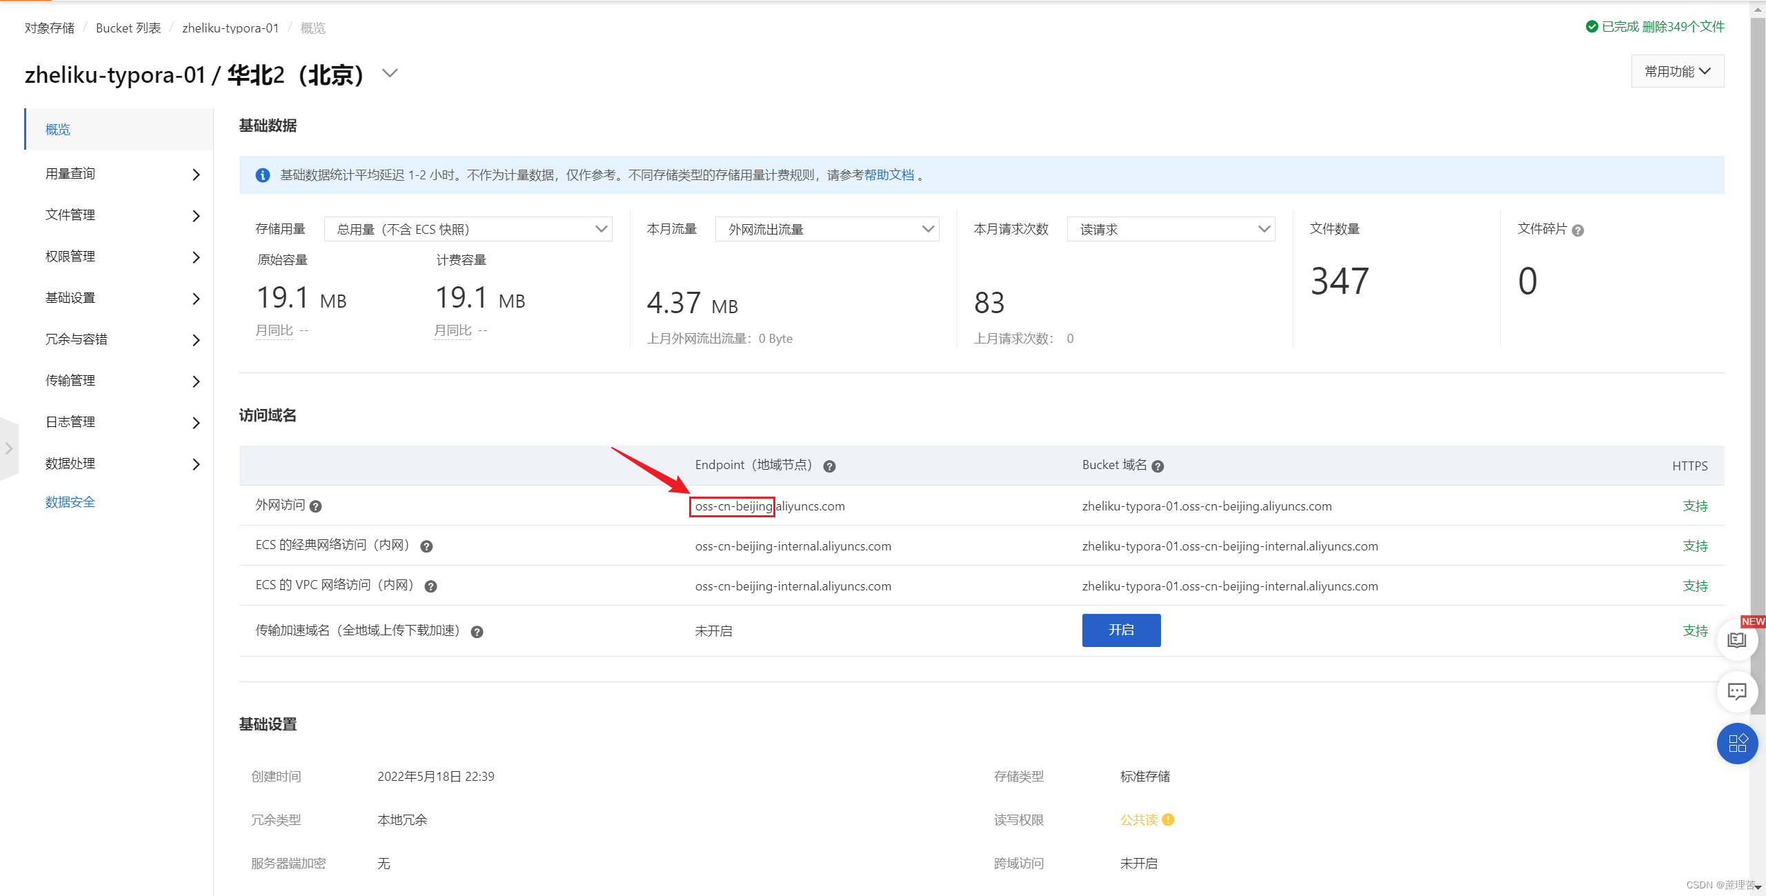The width and height of the screenshot is (1766, 896).
Task: Expand 基础设置 sidebar section
Action: pyautogui.click(x=119, y=298)
